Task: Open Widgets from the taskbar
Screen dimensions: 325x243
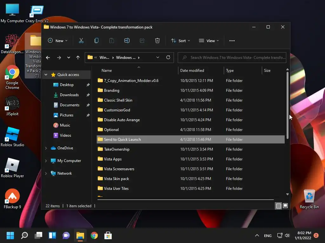Action: click(52, 235)
